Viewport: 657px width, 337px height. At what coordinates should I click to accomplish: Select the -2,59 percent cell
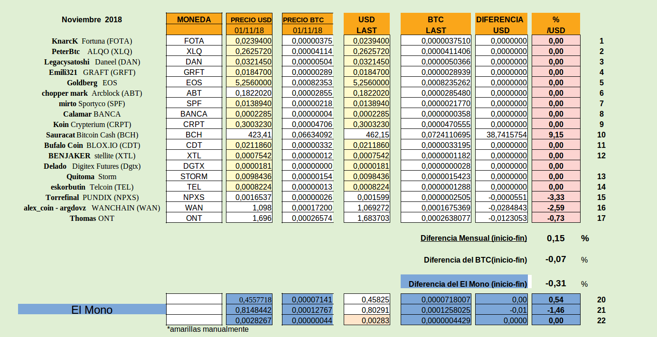[x=556, y=208]
